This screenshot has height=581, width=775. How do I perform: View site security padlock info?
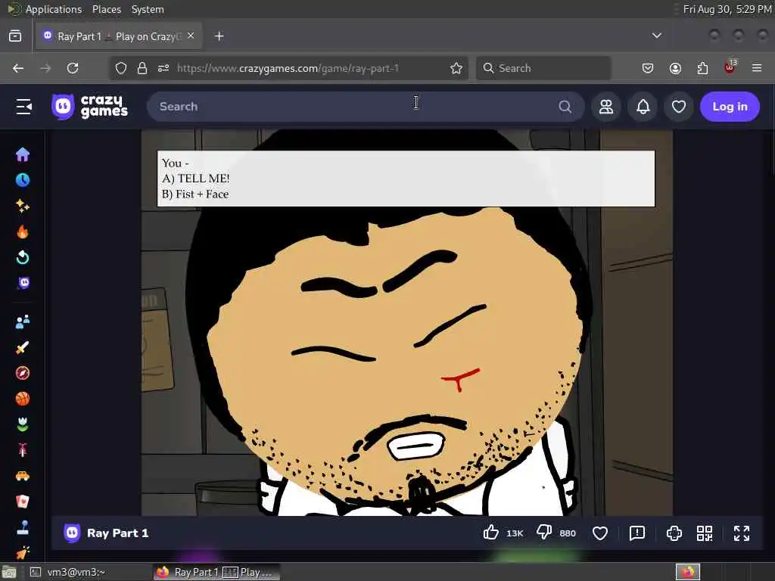[142, 68]
